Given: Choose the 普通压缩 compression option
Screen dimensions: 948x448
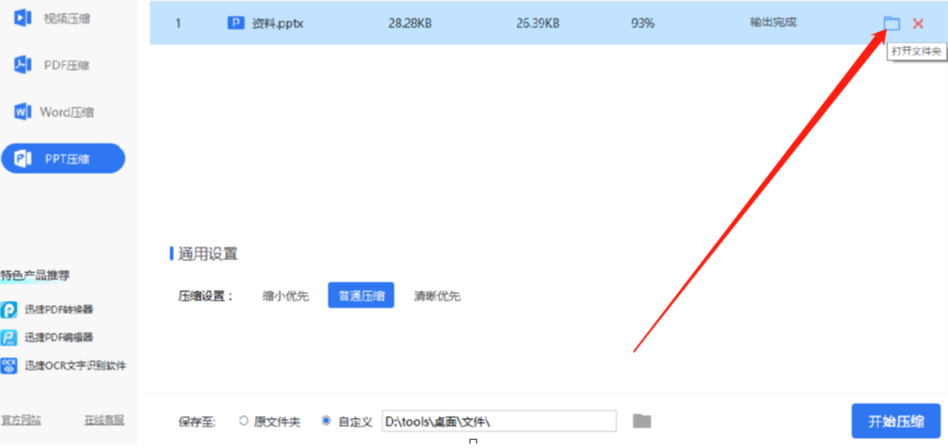Looking at the screenshot, I should click(x=361, y=296).
